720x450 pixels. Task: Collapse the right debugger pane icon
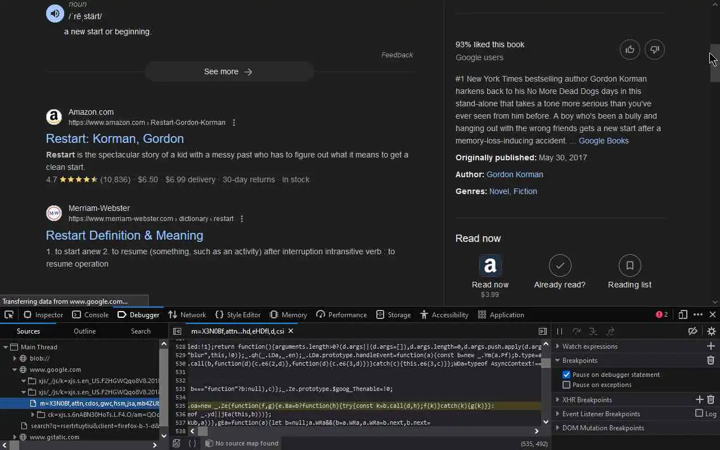pos(543,331)
